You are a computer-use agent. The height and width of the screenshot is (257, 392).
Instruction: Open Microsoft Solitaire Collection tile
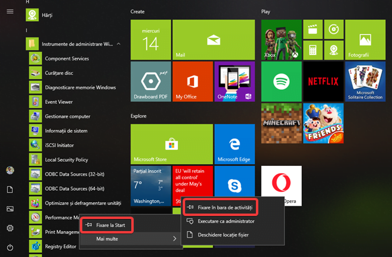pyautogui.click(x=365, y=81)
